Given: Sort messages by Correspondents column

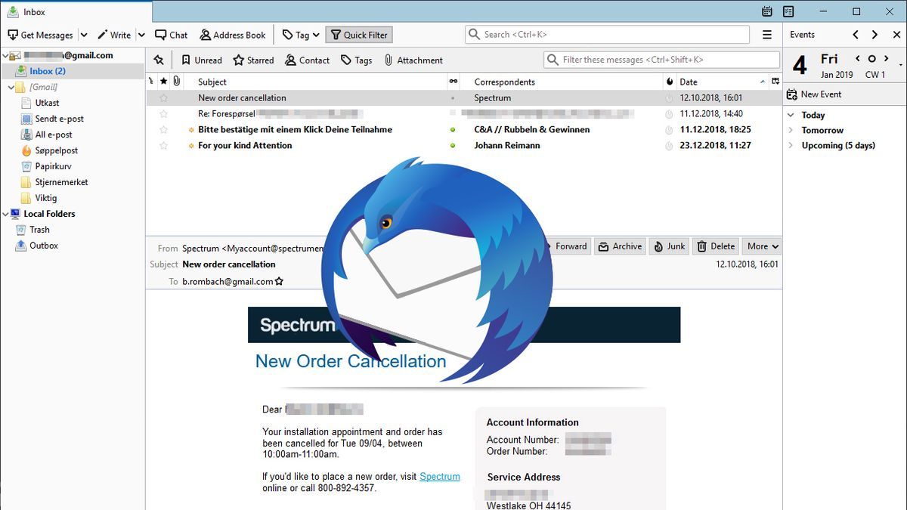Looking at the screenshot, I should click(562, 82).
